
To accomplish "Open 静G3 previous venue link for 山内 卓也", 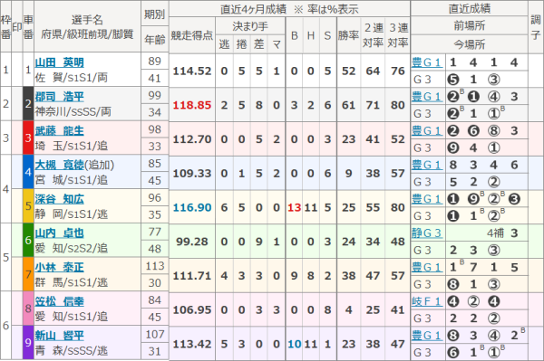I will coord(427,233).
